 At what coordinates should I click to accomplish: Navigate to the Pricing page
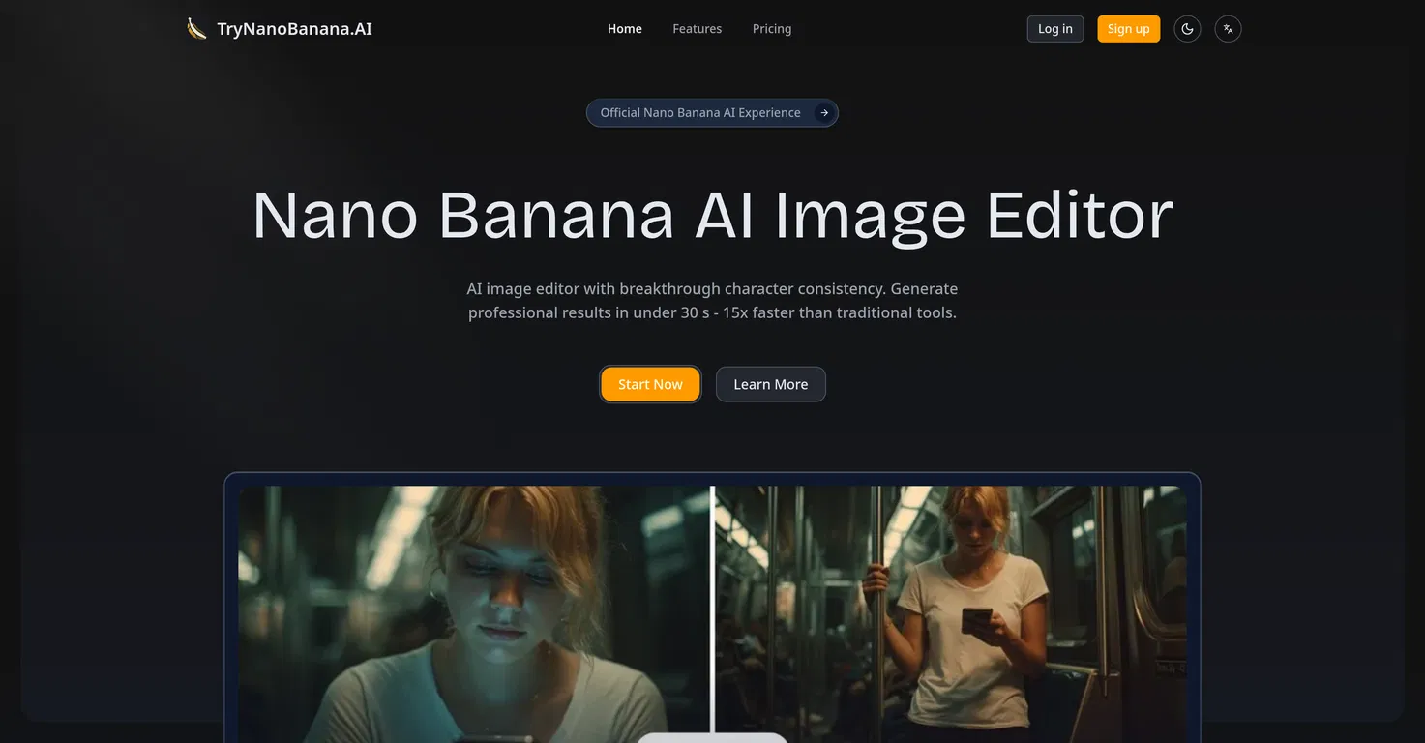[x=771, y=29]
